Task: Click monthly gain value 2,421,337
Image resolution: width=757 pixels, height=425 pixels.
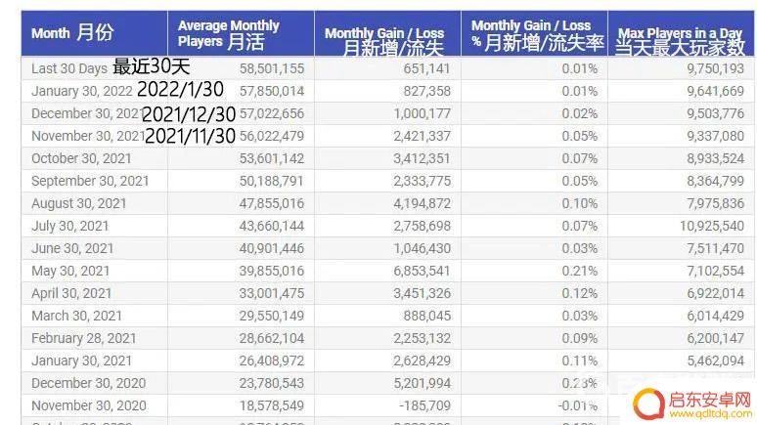Action: [x=423, y=136]
